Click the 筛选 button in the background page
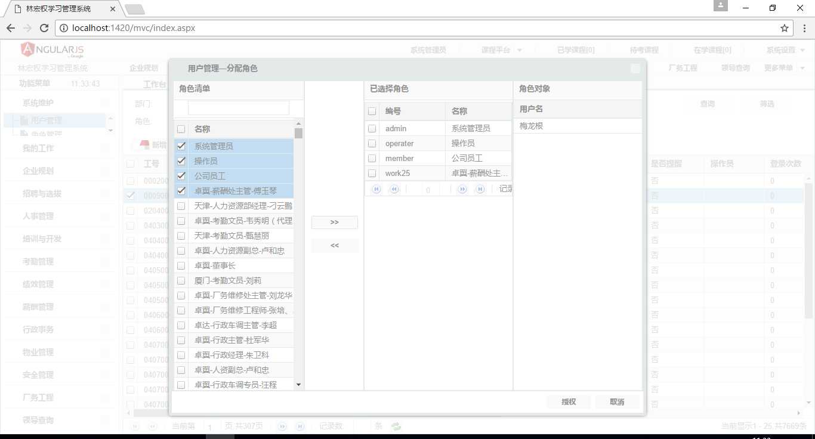The height and width of the screenshot is (439, 815). pyautogui.click(x=767, y=104)
